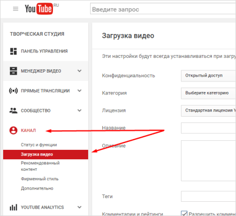Click the red Channel person icon
Screen dimensions: 236x216
click(x=14, y=130)
